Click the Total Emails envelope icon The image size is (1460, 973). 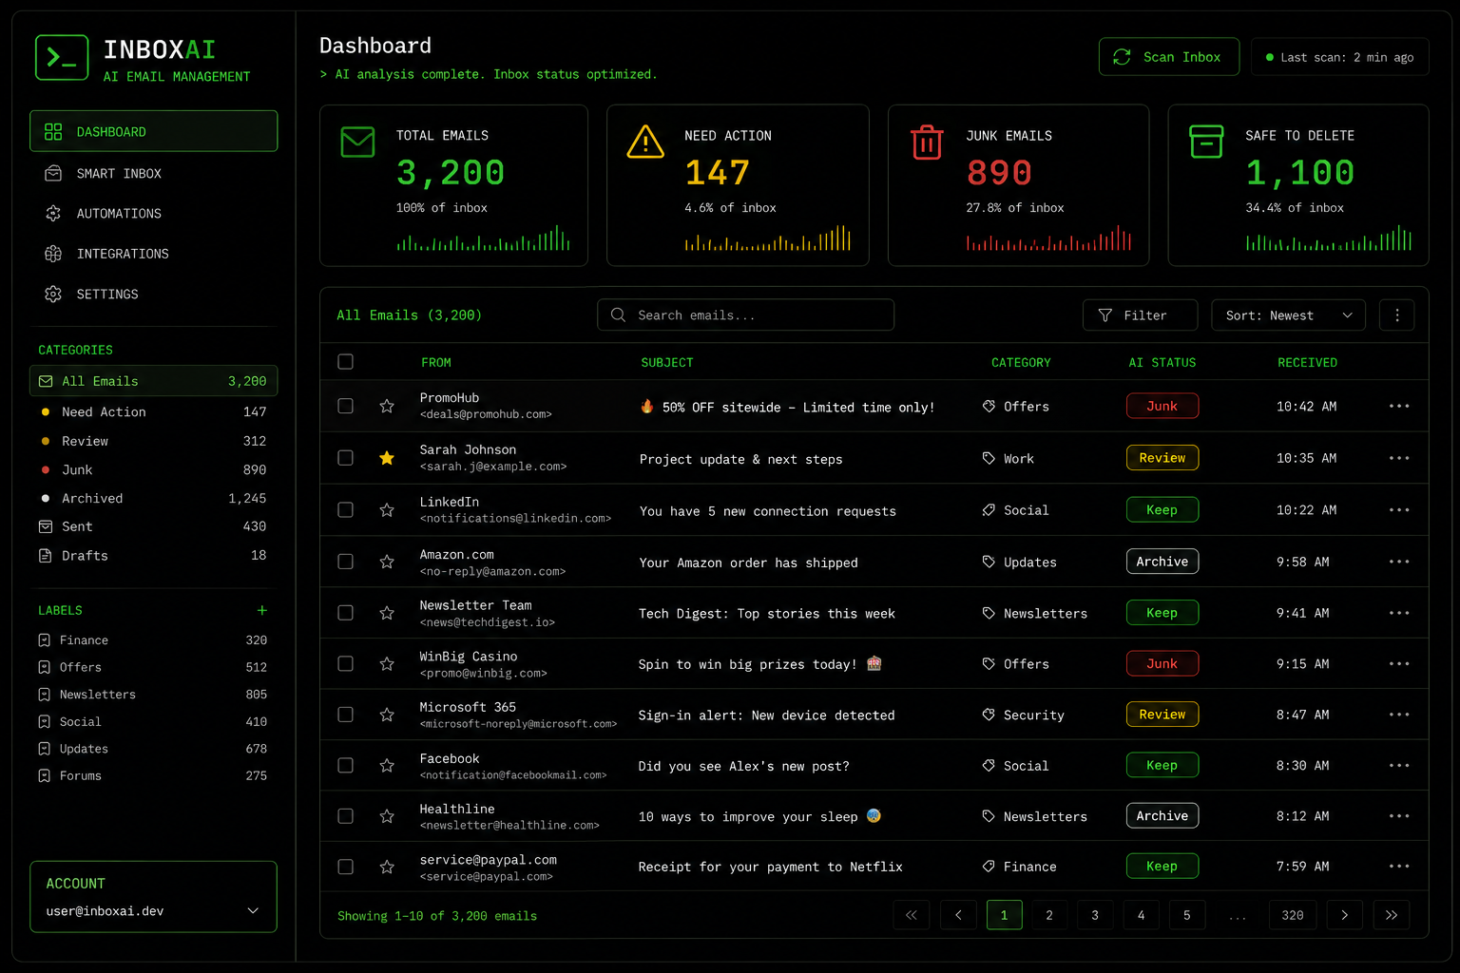[x=357, y=142]
